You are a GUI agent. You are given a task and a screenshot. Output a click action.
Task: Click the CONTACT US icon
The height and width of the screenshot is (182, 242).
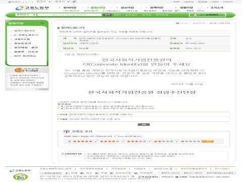tap(63, 154)
